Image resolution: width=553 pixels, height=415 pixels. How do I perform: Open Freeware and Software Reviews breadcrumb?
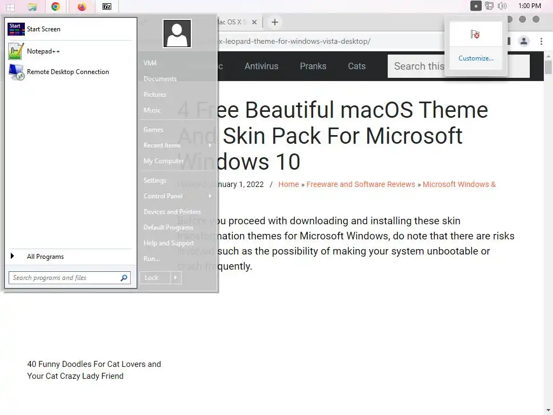[x=360, y=184]
